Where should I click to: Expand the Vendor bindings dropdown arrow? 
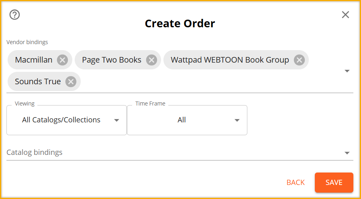pos(347,71)
